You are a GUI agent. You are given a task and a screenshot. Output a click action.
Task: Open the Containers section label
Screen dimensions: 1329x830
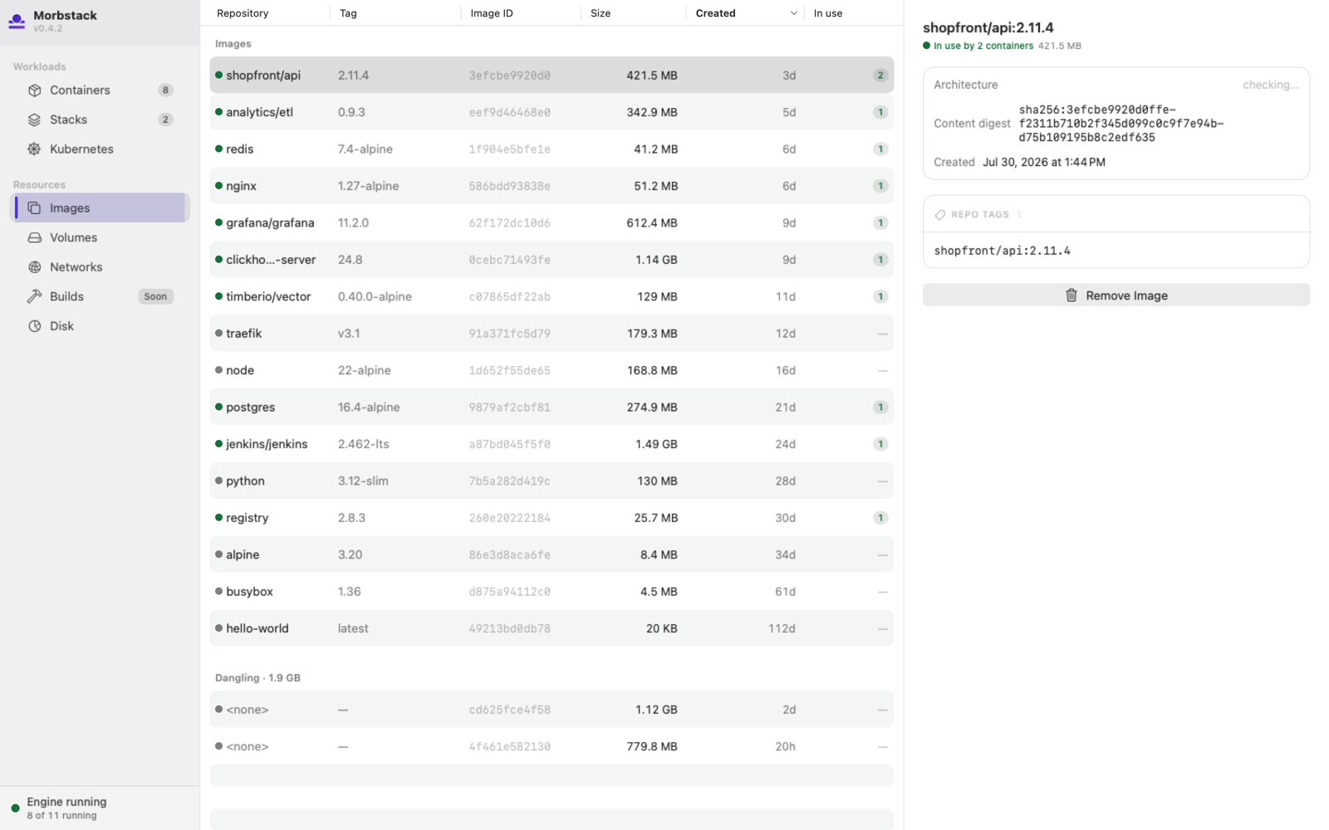point(80,90)
